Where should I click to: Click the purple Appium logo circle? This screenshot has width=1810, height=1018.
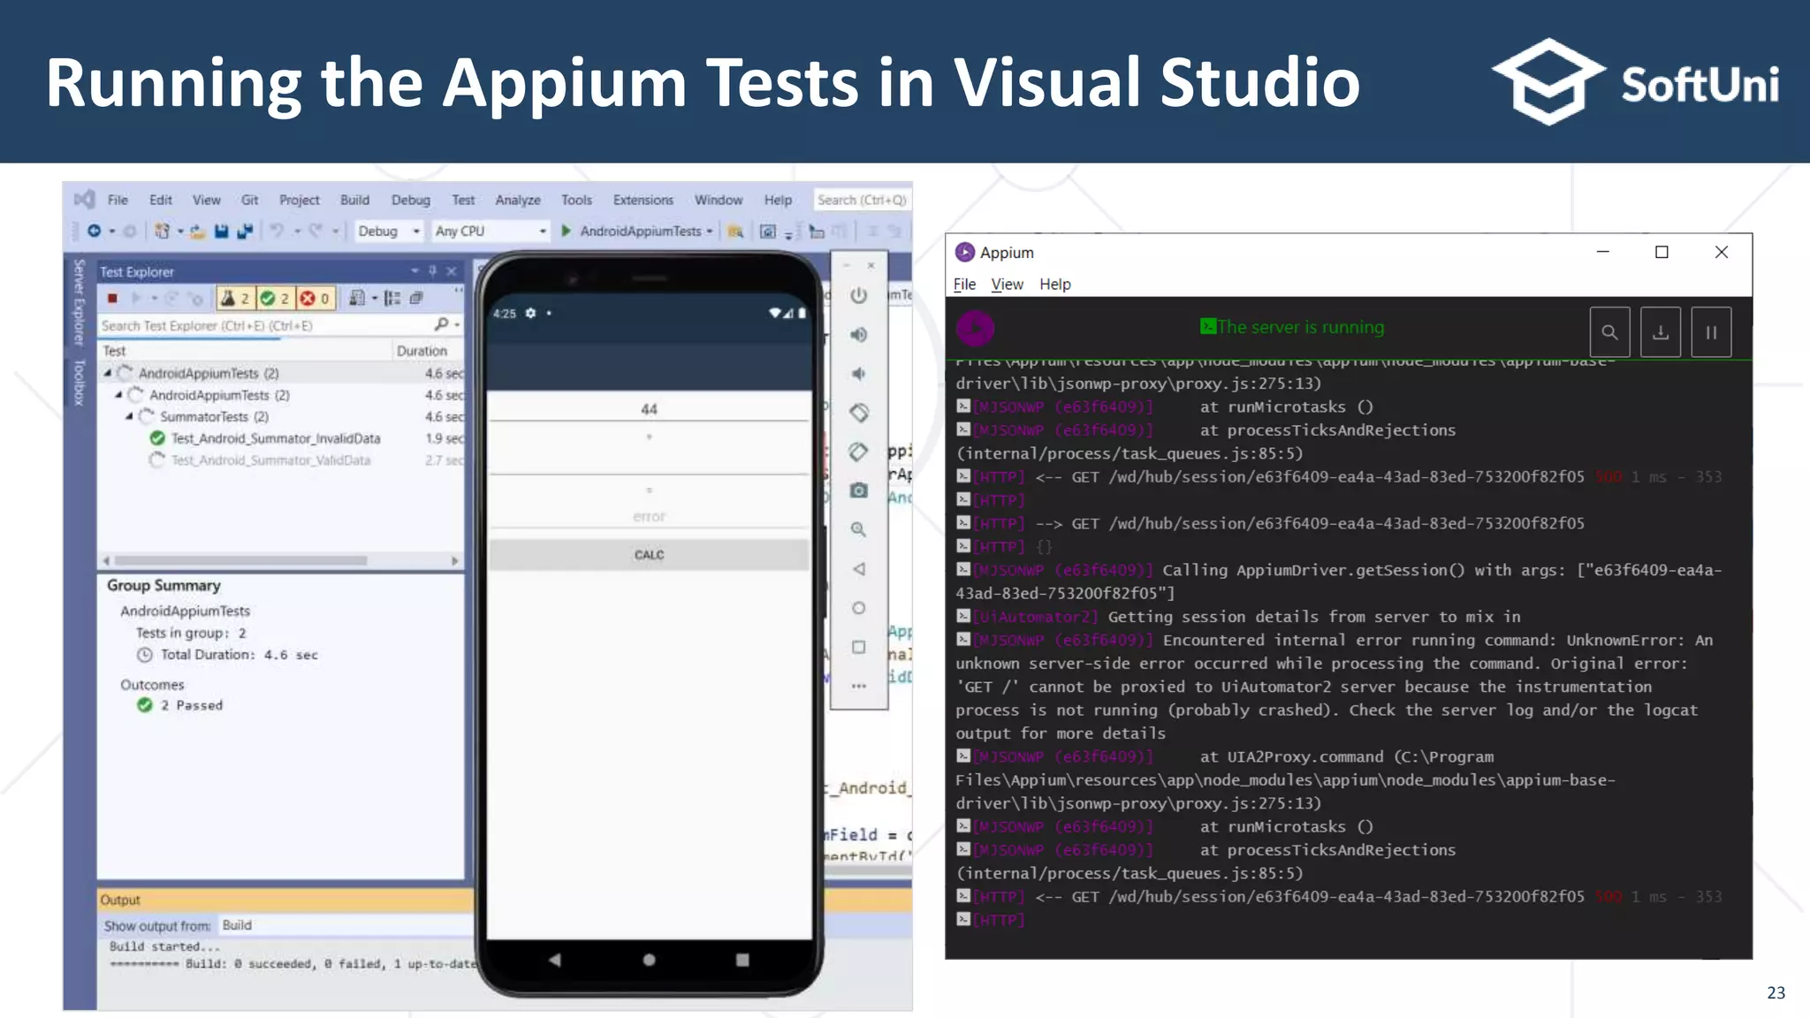[975, 329]
